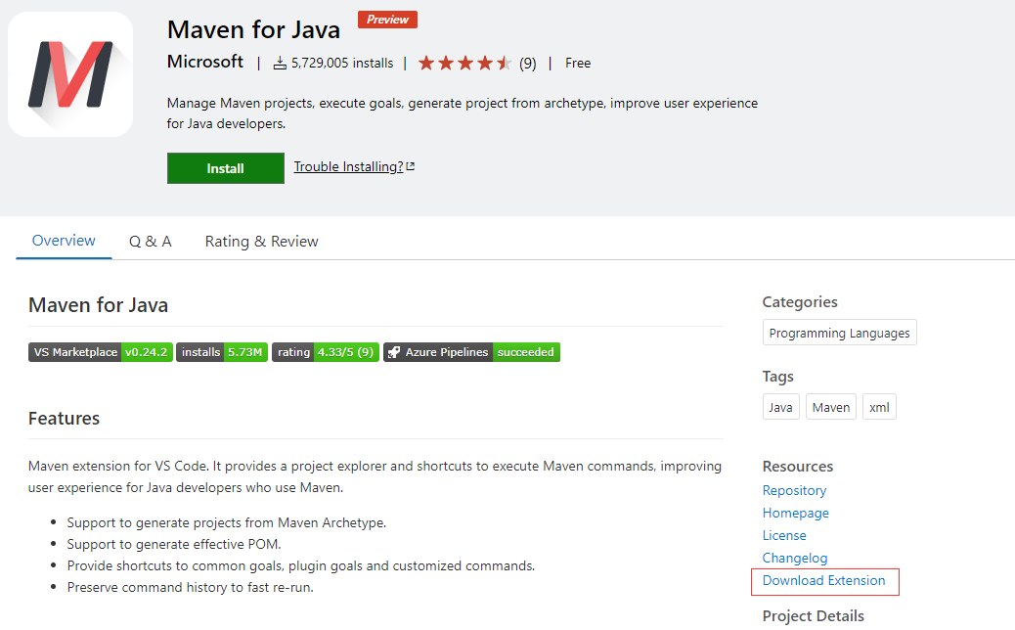1015x630 pixels.
Task: Open the Trouble Installing link
Action: 348,167
